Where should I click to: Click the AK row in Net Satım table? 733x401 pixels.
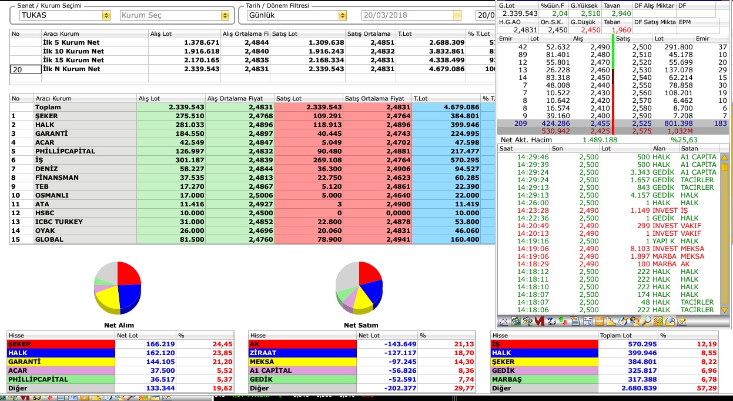pos(363,344)
